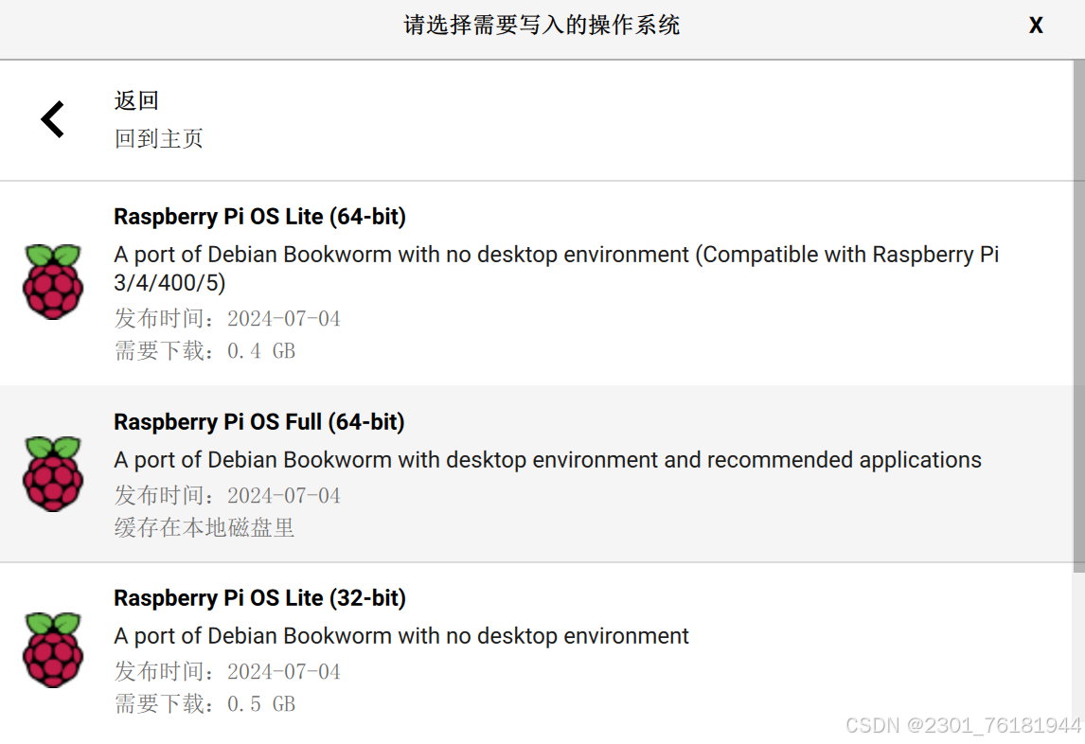
Task: Click raspberry icon of OS Full (64-bit)
Action: tap(53, 474)
